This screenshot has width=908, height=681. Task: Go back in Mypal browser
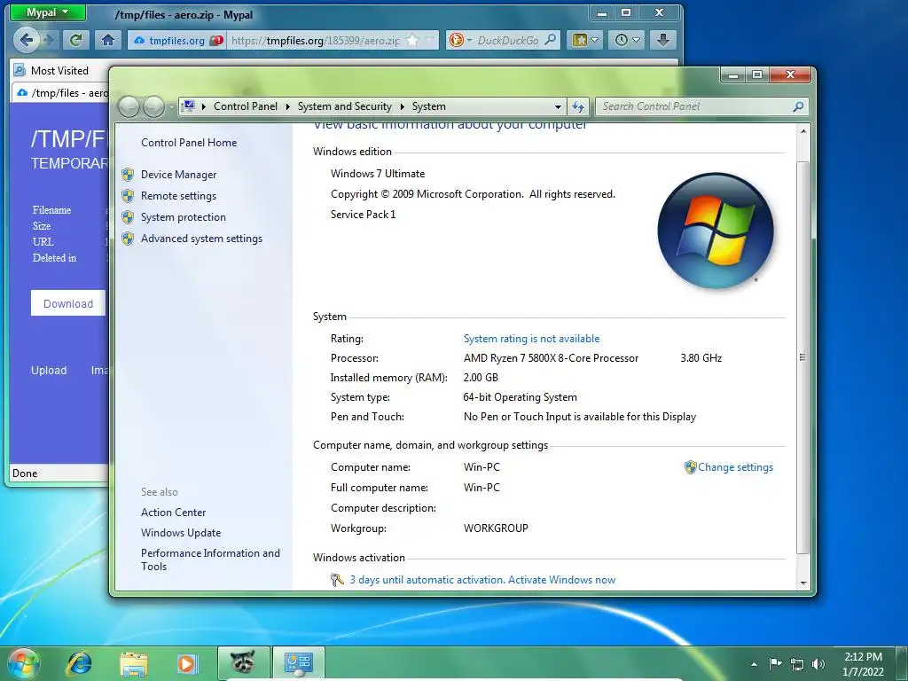click(x=26, y=40)
